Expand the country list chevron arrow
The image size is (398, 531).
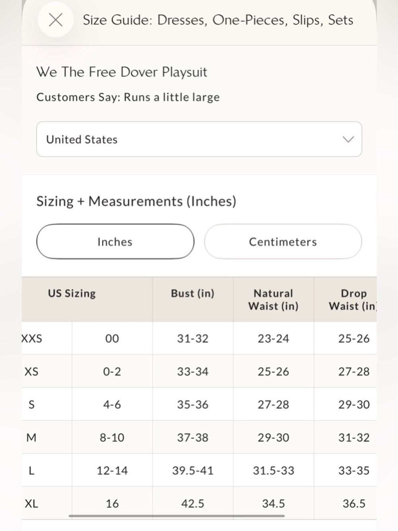pyautogui.click(x=348, y=139)
